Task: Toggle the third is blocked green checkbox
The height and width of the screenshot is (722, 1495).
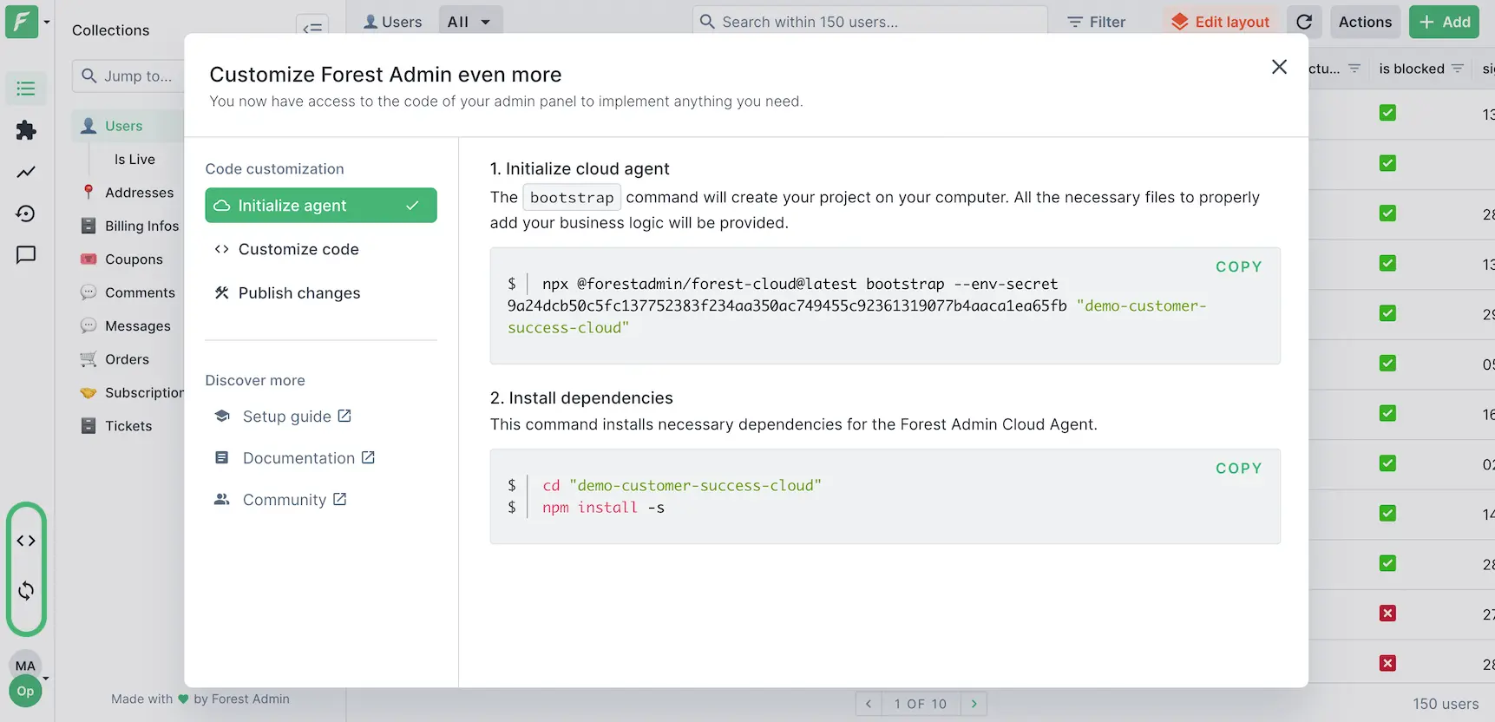Action: click(x=1387, y=213)
